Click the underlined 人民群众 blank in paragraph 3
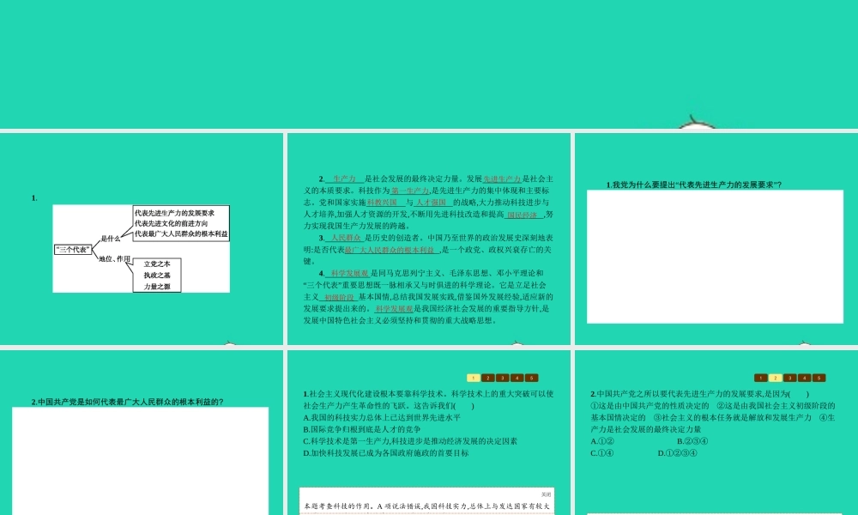The width and height of the screenshot is (858, 515). coord(345,238)
